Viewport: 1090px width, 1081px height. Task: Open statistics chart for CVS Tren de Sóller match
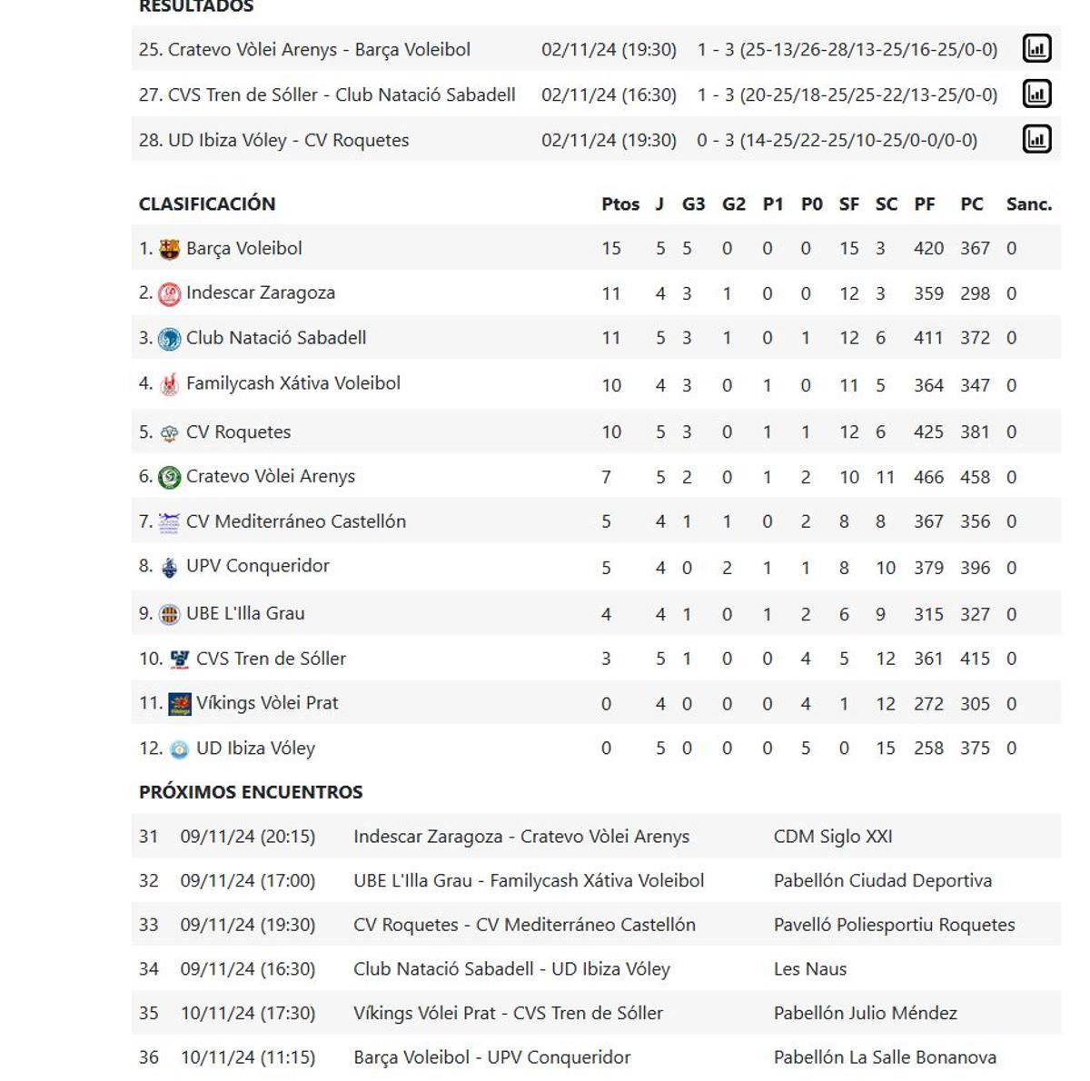point(1035,94)
